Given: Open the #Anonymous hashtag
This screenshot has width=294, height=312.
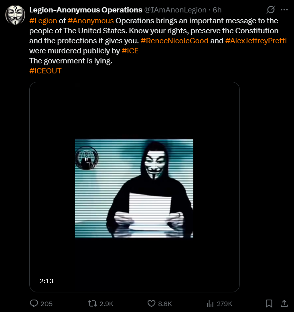Looking at the screenshot, I should (x=91, y=21).
